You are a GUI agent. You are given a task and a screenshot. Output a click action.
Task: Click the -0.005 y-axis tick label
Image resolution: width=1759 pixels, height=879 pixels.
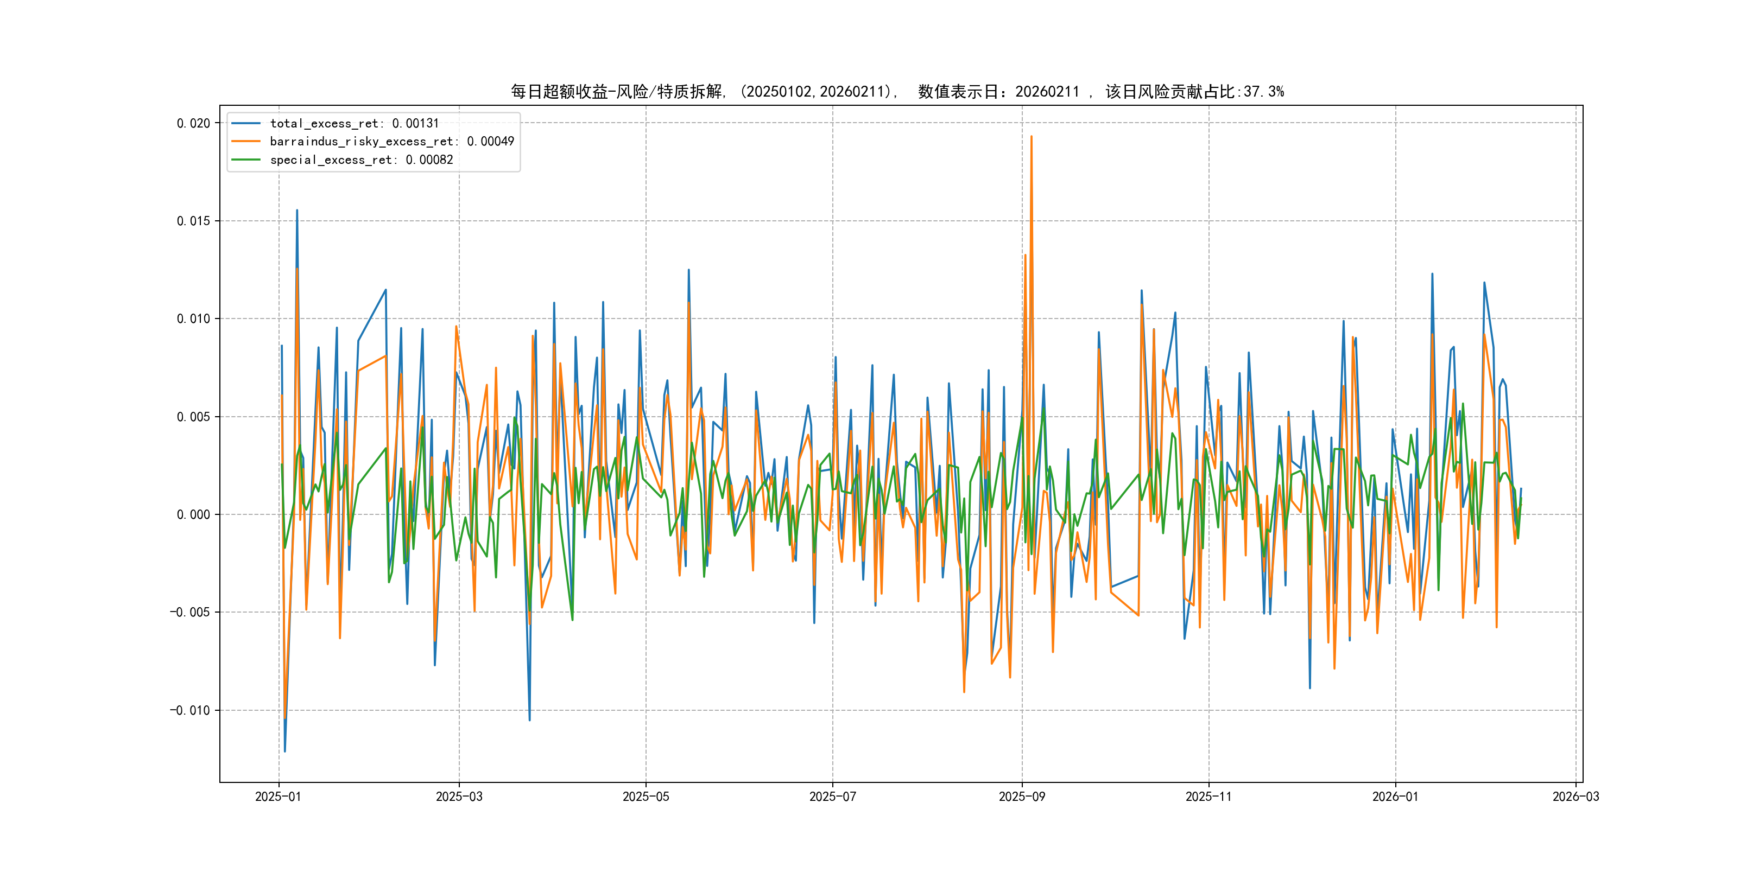coord(190,612)
